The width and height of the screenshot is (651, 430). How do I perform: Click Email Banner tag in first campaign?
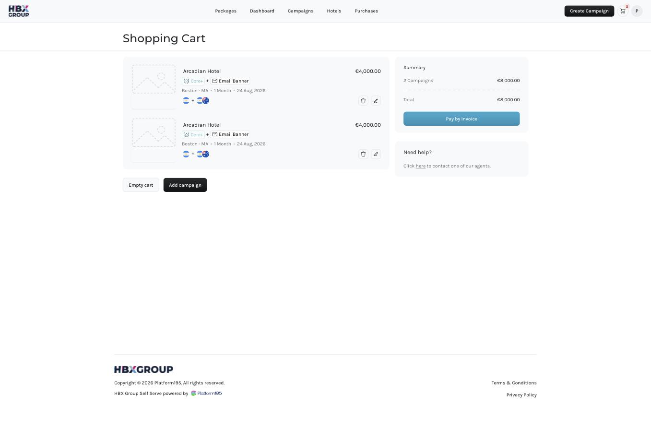[230, 81]
